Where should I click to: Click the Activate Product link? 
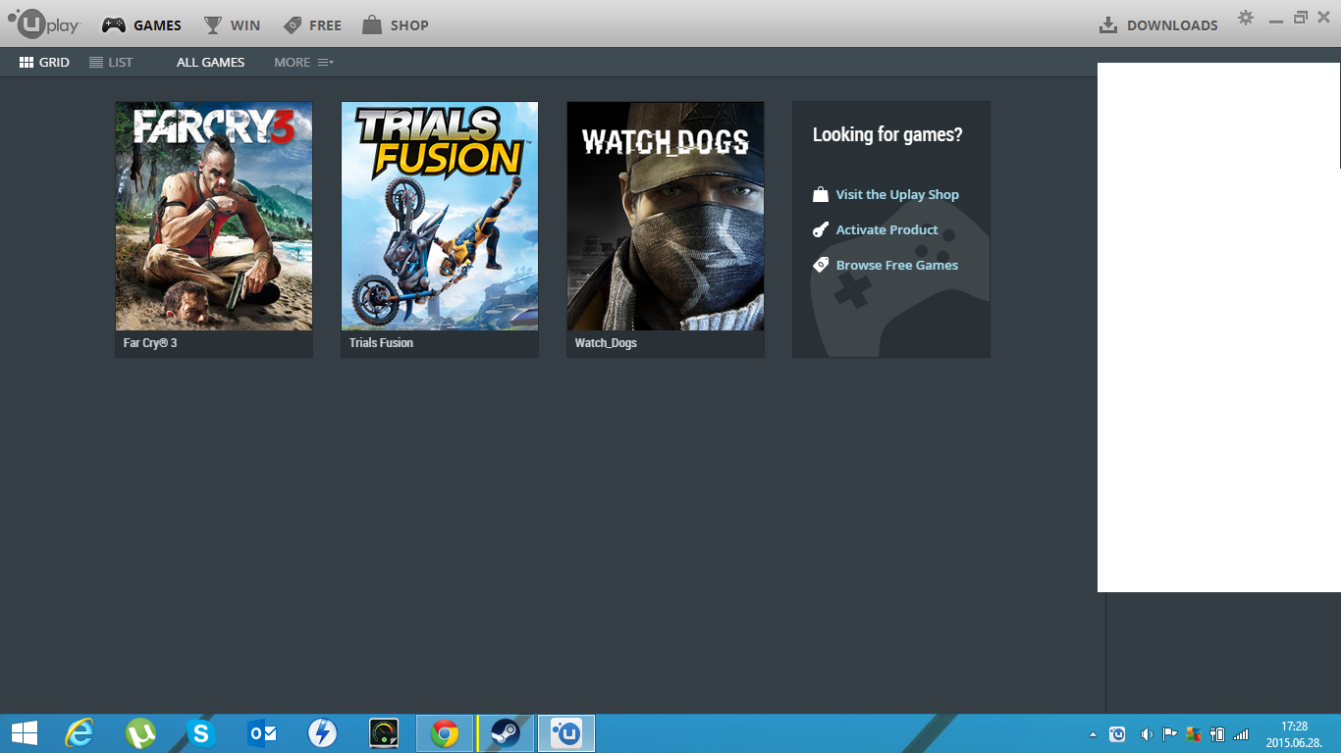(887, 229)
